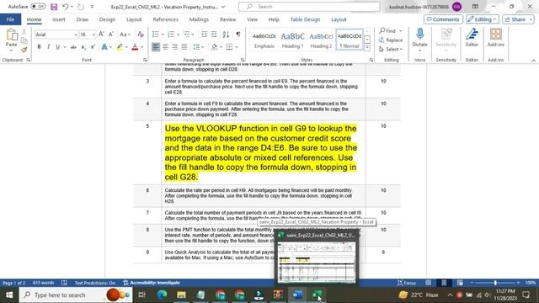Toggle the AutoSave switch
Screen dimensions: 539x303
click(38, 7)
